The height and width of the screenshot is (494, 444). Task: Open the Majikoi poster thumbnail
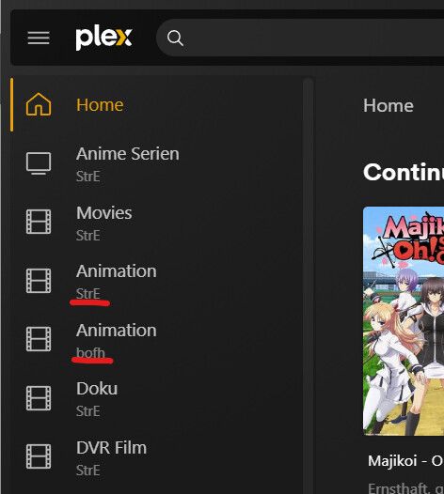coord(404,321)
